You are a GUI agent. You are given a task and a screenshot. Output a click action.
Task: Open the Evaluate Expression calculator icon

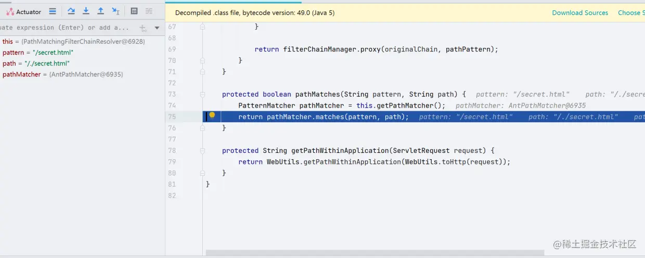(x=134, y=11)
